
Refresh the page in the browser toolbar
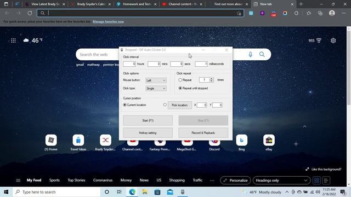pos(30,13)
